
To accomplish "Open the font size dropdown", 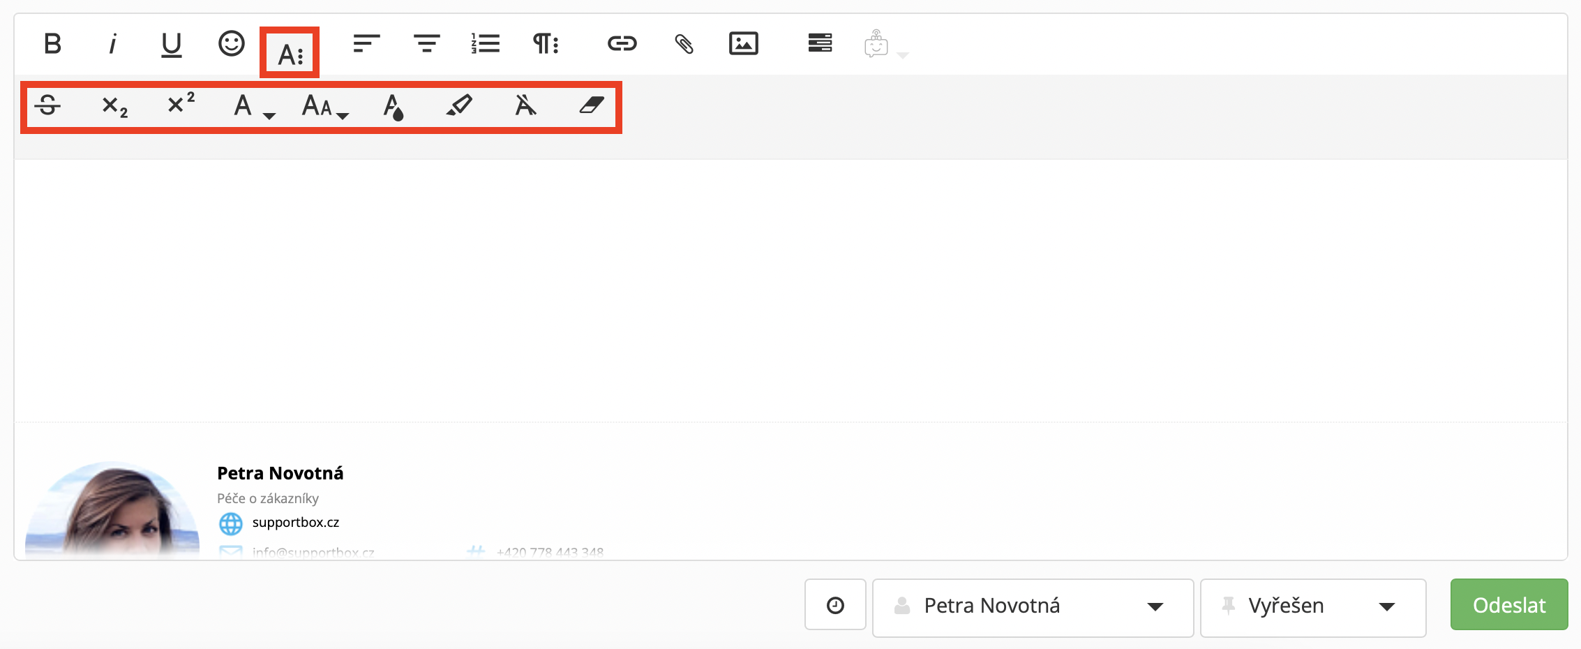I will click(x=325, y=107).
